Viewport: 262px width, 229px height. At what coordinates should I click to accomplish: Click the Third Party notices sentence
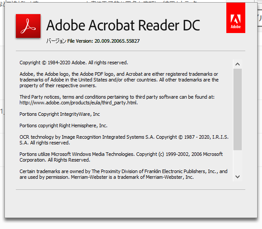pyautogui.click(x=117, y=97)
